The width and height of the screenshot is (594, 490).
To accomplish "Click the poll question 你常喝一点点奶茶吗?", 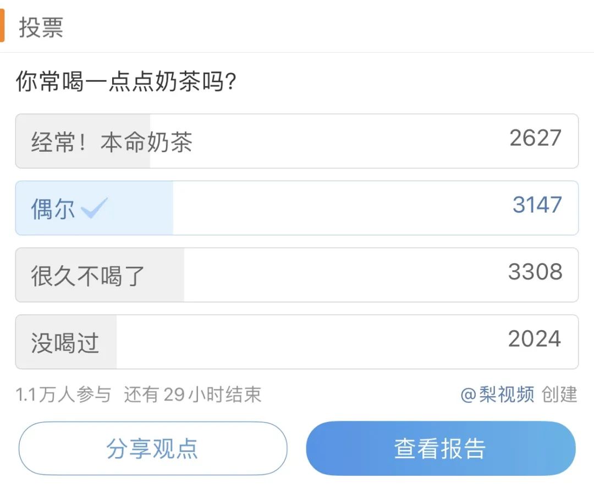I will [125, 83].
